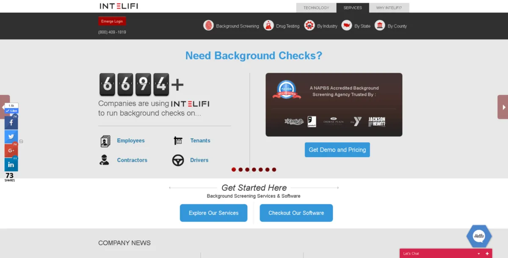Click the 6694+ companies counter
The height and width of the screenshot is (258, 508).
click(141, 84)
